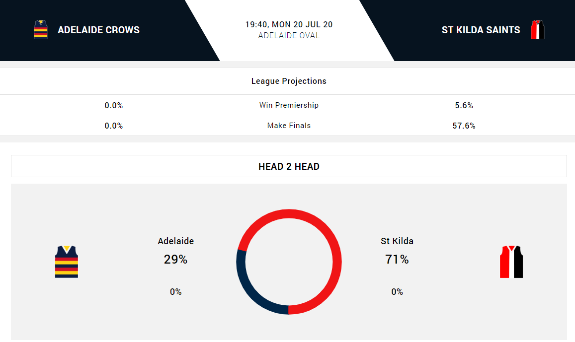Click the Win Premiership row label

point(289,105)
